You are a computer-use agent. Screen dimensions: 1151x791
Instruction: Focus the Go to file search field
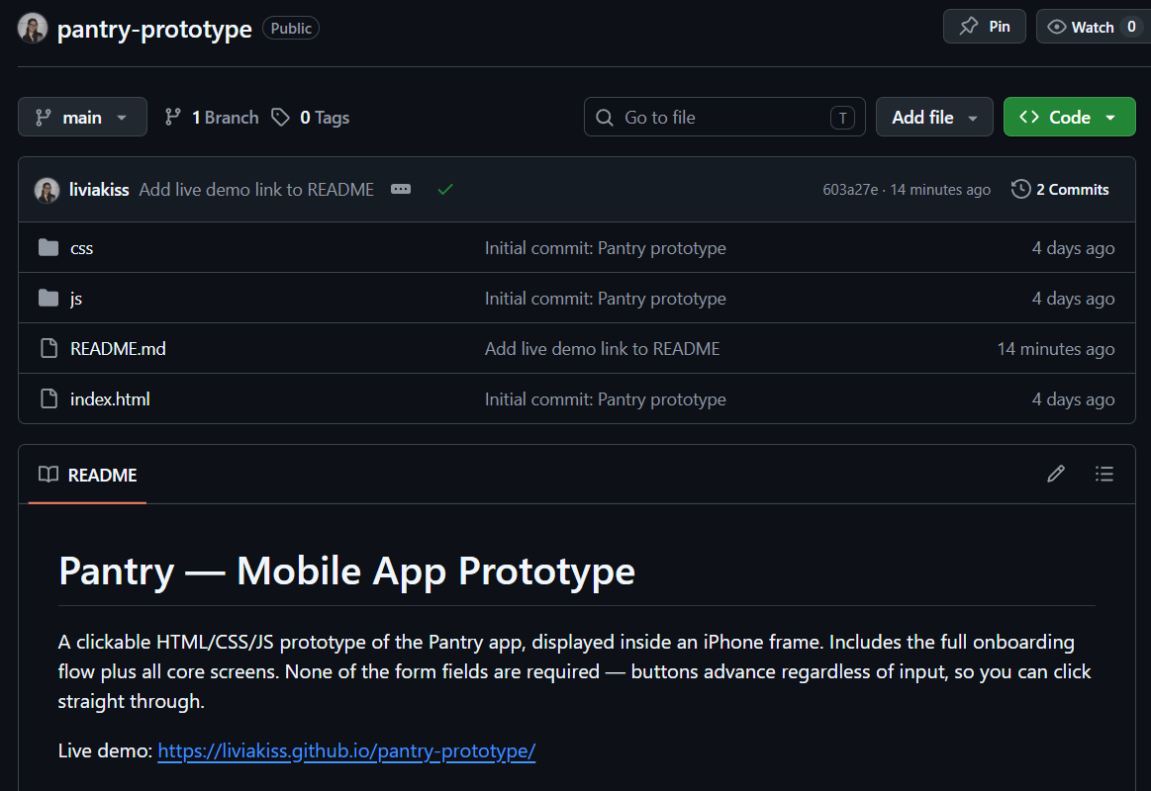click(x=724, y=117)
